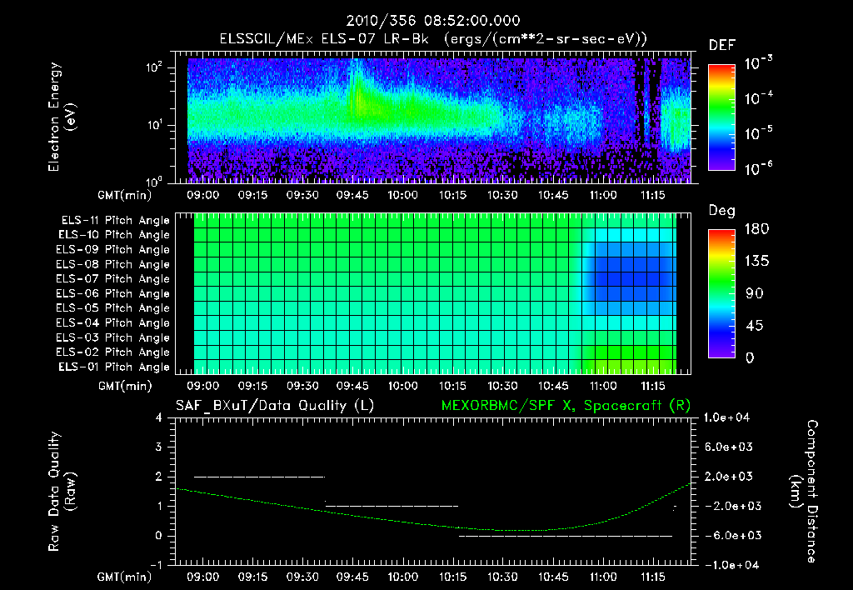Click the 6.0e+03 distance tick label

tap(730, 447)
